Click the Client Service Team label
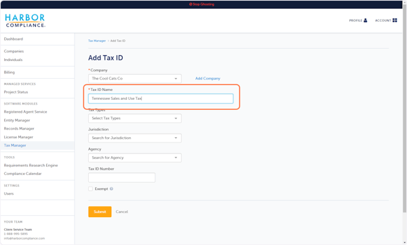Image resolution: width=407 pixels, height=245 pixels. click(x=18, y=229)
